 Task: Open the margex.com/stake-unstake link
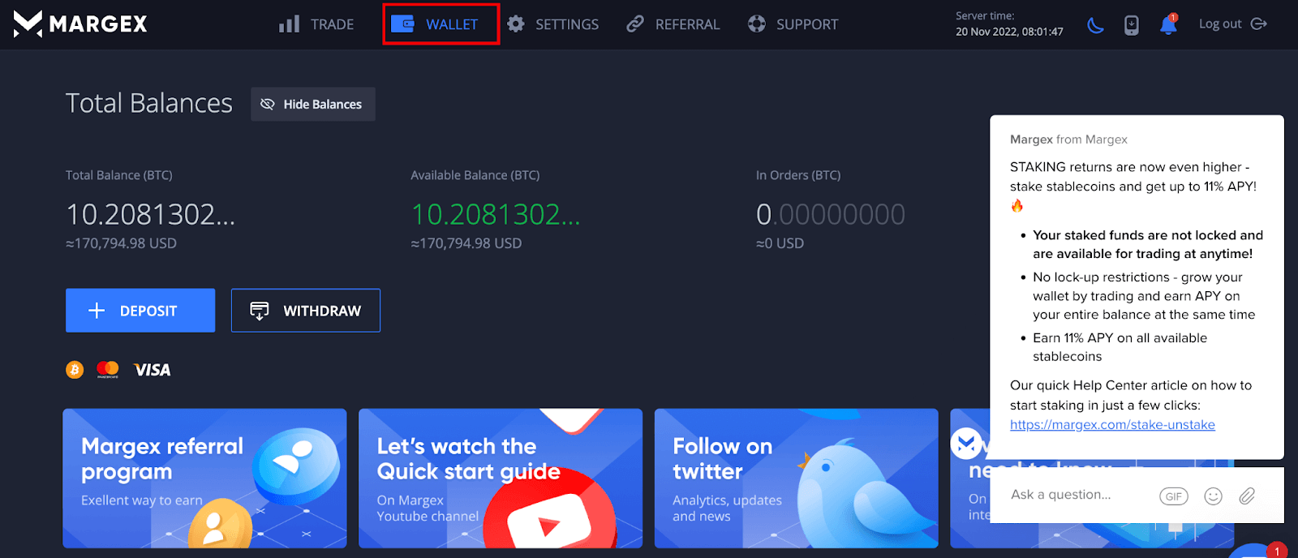tap(1112, 425)
